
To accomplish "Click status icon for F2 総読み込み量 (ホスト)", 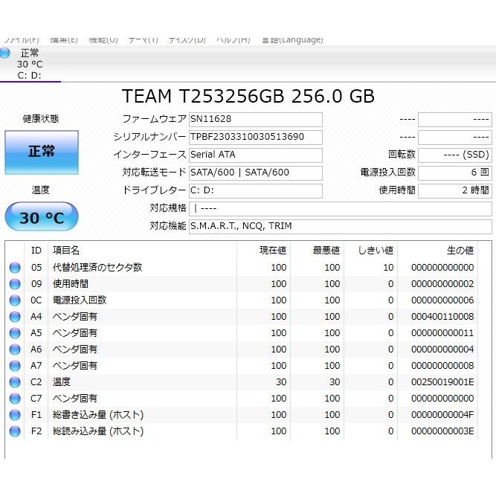I will 15,431.
